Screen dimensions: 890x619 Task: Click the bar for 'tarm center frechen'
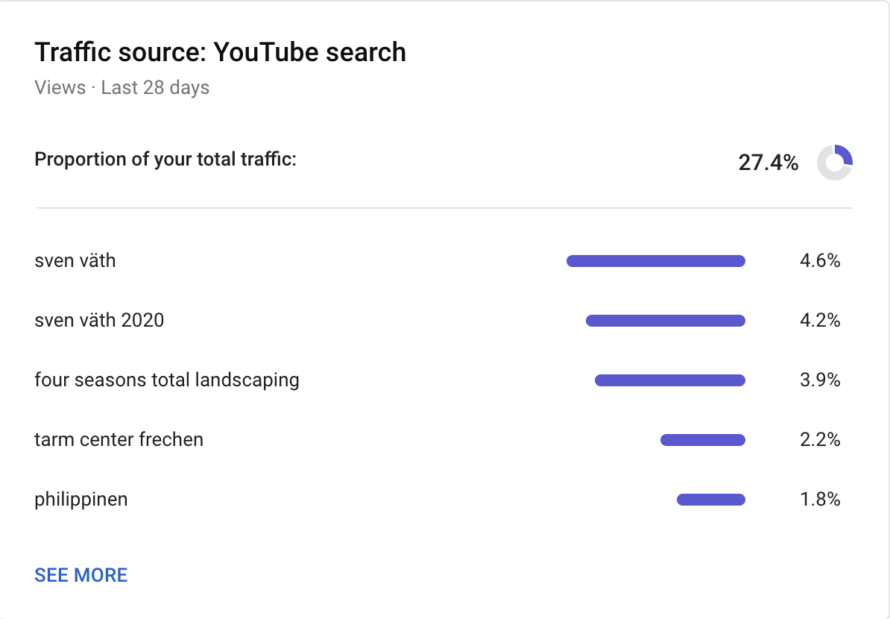click(703, 440)
